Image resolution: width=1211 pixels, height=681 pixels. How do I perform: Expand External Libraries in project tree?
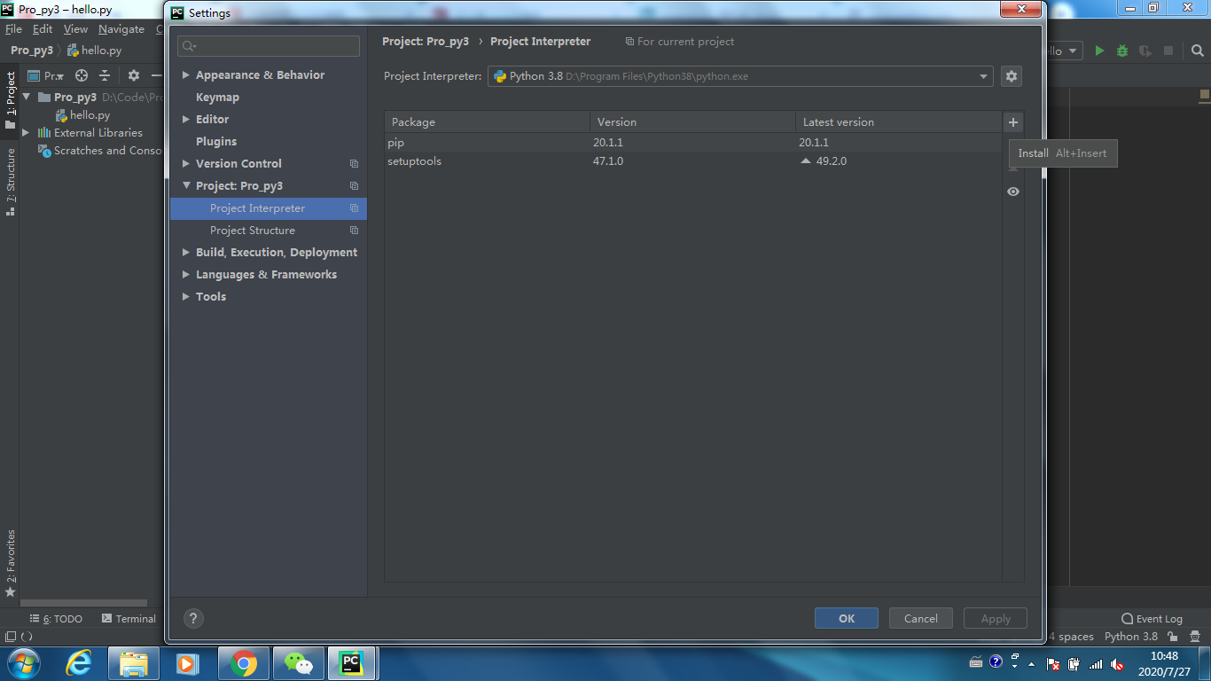coord(26,133)
